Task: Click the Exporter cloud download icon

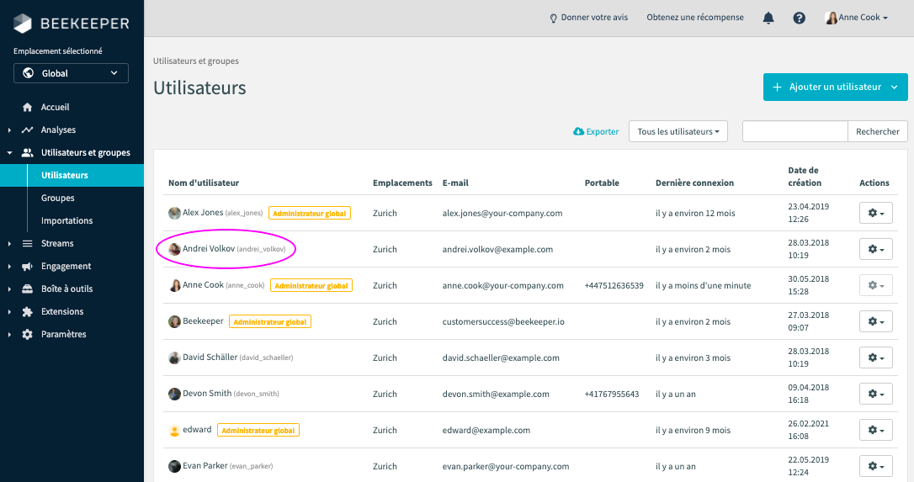Action: coord(578,131)
